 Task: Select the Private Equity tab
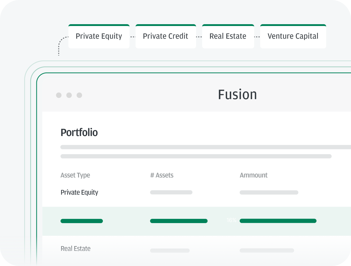99,36
